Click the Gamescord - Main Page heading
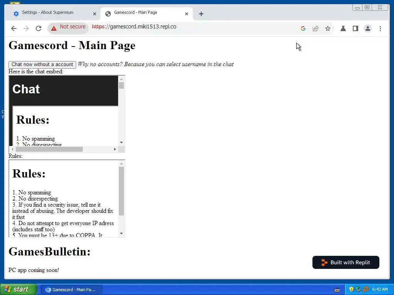Viewport: 394px width, 295px height. coord(72,45)
